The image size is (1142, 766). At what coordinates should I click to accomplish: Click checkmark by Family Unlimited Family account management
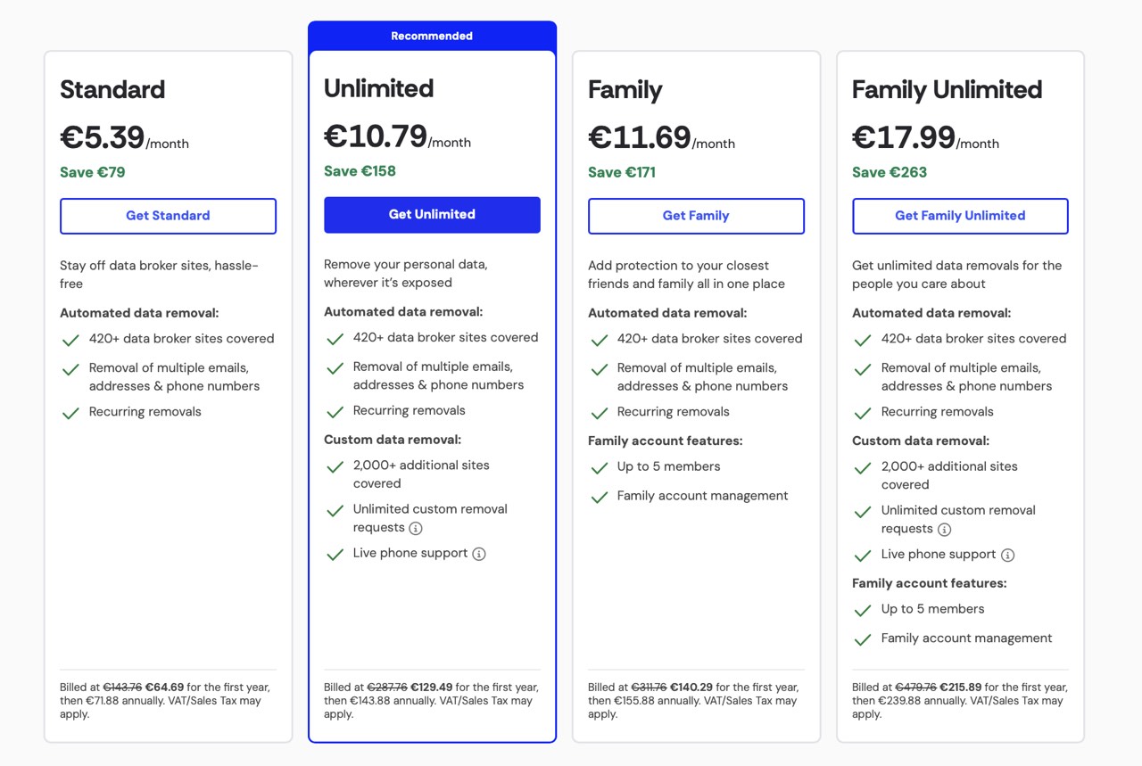[863, 639]
